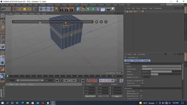This screenshot has height=105, width=187.
Task: Uncheck Bidirectional Cut checkbox
Action: (x=141, y=93)
